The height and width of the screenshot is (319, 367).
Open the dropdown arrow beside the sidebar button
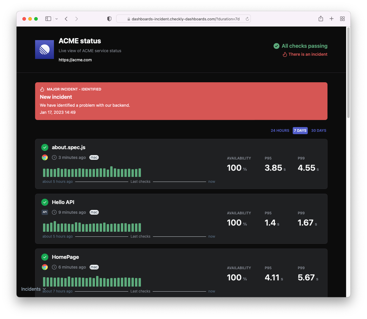pyautogui.click(x=56, y=19)
